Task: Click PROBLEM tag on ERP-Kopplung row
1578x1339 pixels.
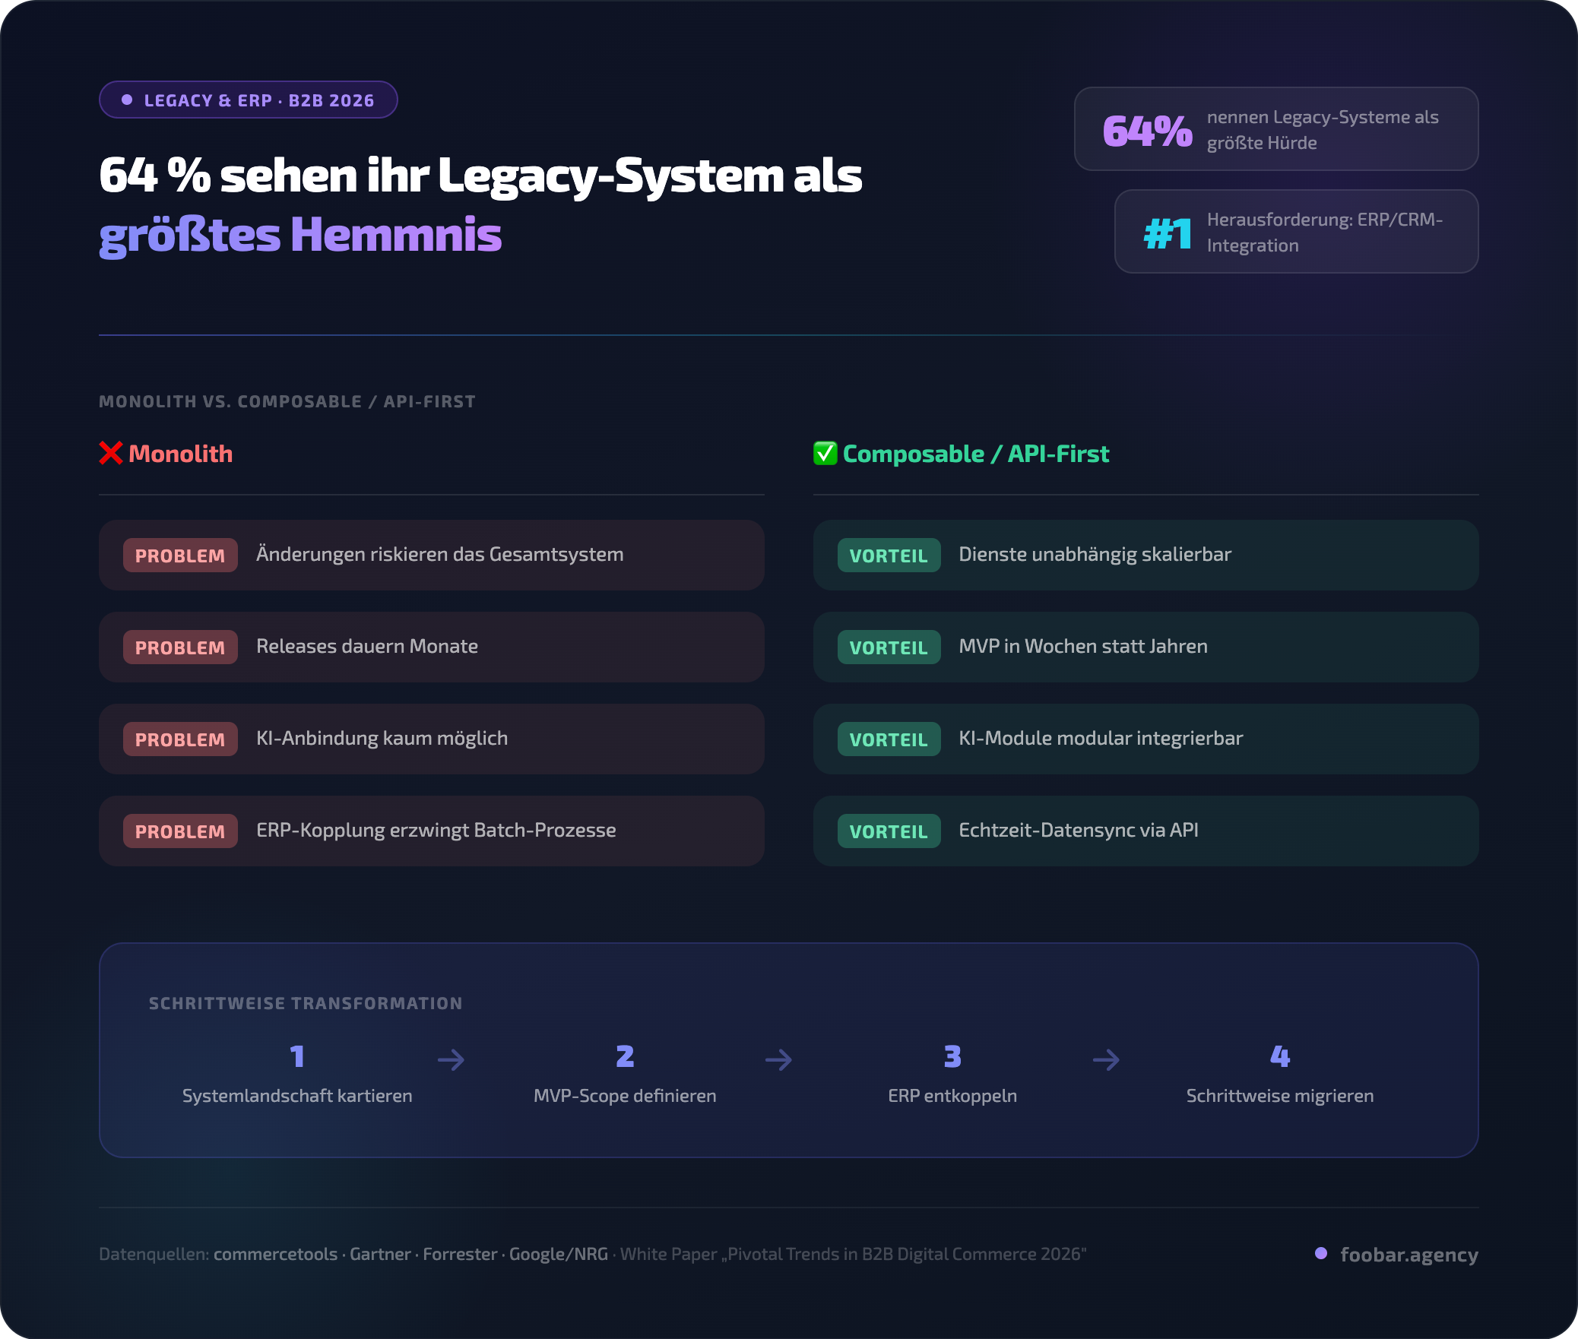Action: click(x=180, y=831)
